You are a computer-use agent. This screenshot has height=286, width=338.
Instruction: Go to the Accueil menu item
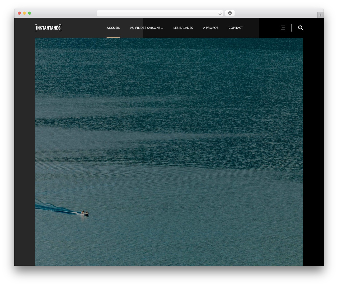pyautogui.click(x=113, y=28)
